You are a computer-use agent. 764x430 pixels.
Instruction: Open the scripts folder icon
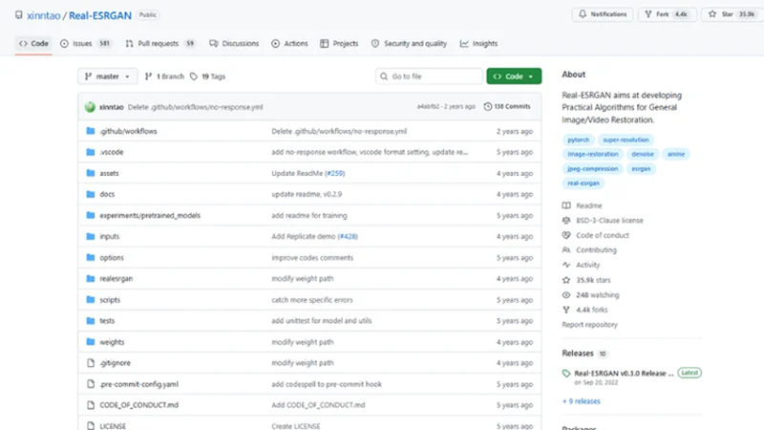tap(90, 299)
